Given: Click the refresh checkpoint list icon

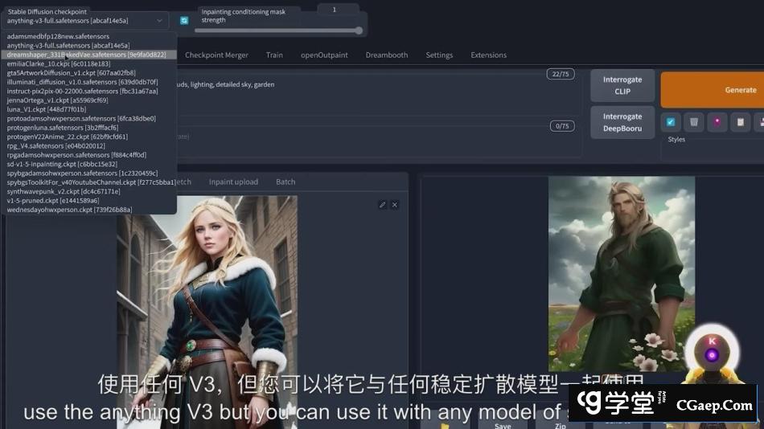Looking at the screenshot, I should pos(184,21).
